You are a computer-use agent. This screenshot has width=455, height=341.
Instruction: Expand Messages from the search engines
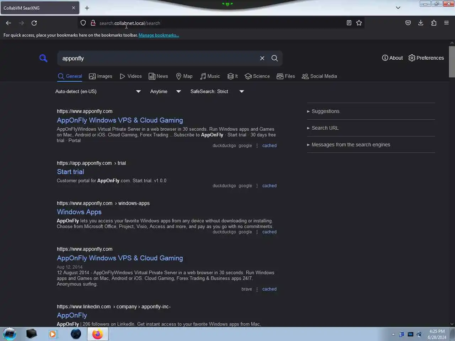coord(348,145)
